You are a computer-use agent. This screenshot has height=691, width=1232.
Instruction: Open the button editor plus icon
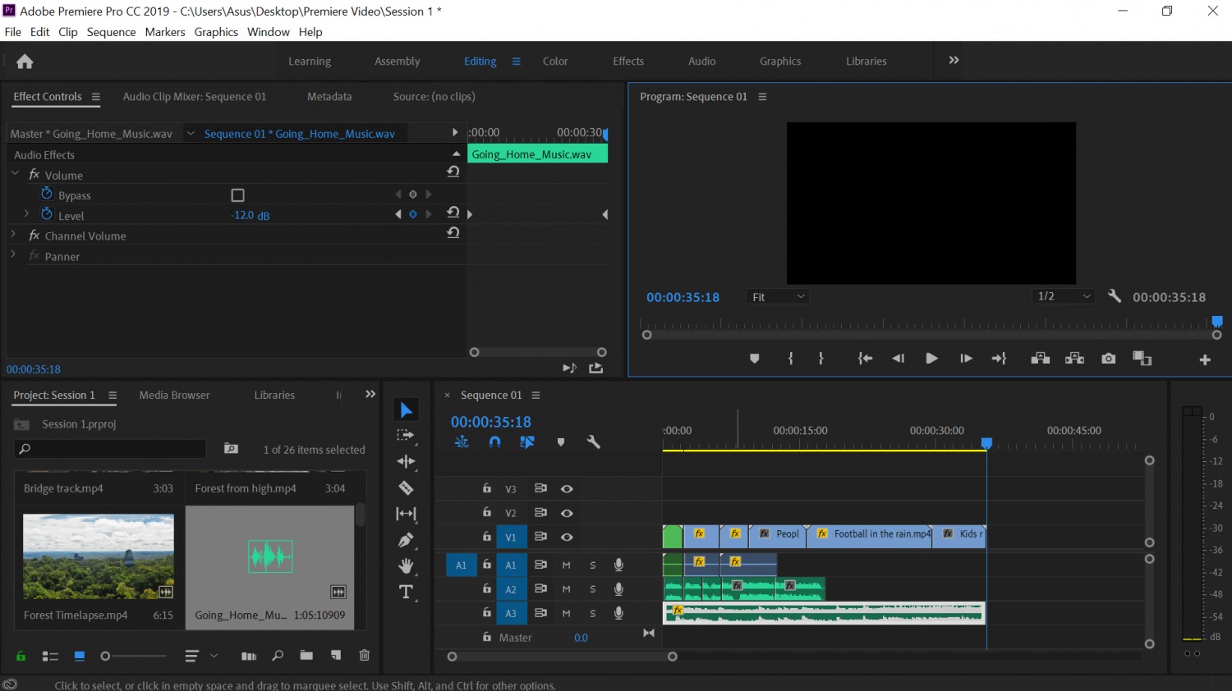click(x=1205, y=359)
